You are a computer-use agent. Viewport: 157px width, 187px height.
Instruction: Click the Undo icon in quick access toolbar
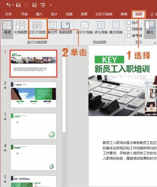click(x=8, y=5)
